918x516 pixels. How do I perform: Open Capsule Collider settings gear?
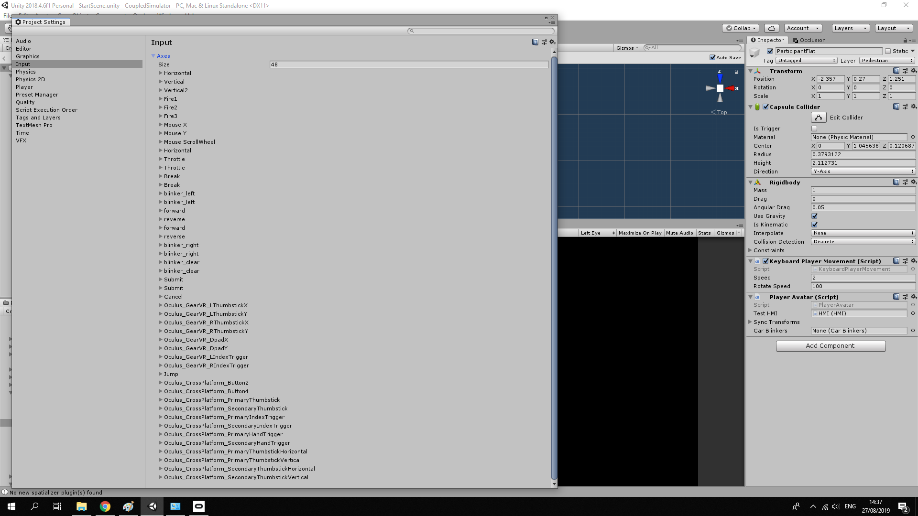(913, 107)
